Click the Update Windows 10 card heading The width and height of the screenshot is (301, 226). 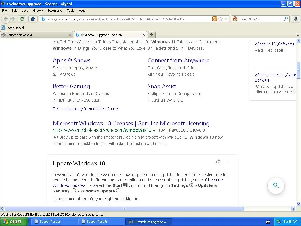click(79, 163)
